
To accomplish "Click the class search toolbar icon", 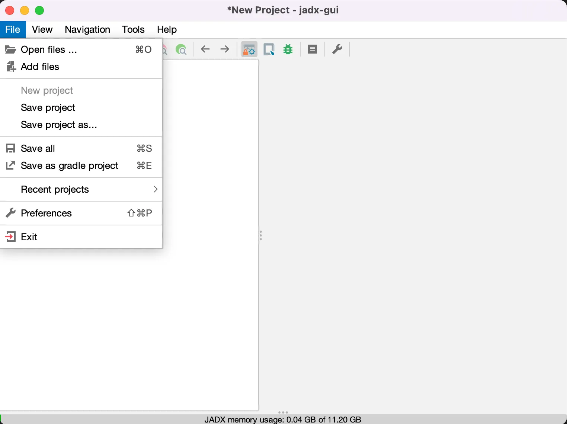I will (x=181, y=49).
